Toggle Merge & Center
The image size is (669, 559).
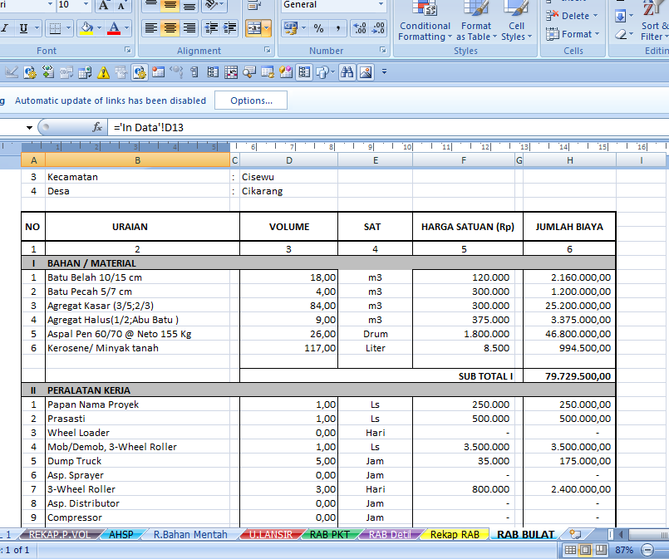tap(254, 28)
